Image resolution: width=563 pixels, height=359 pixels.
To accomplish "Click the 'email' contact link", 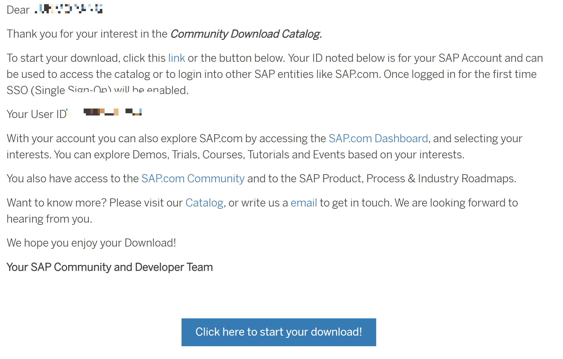I will click(303, 203).
